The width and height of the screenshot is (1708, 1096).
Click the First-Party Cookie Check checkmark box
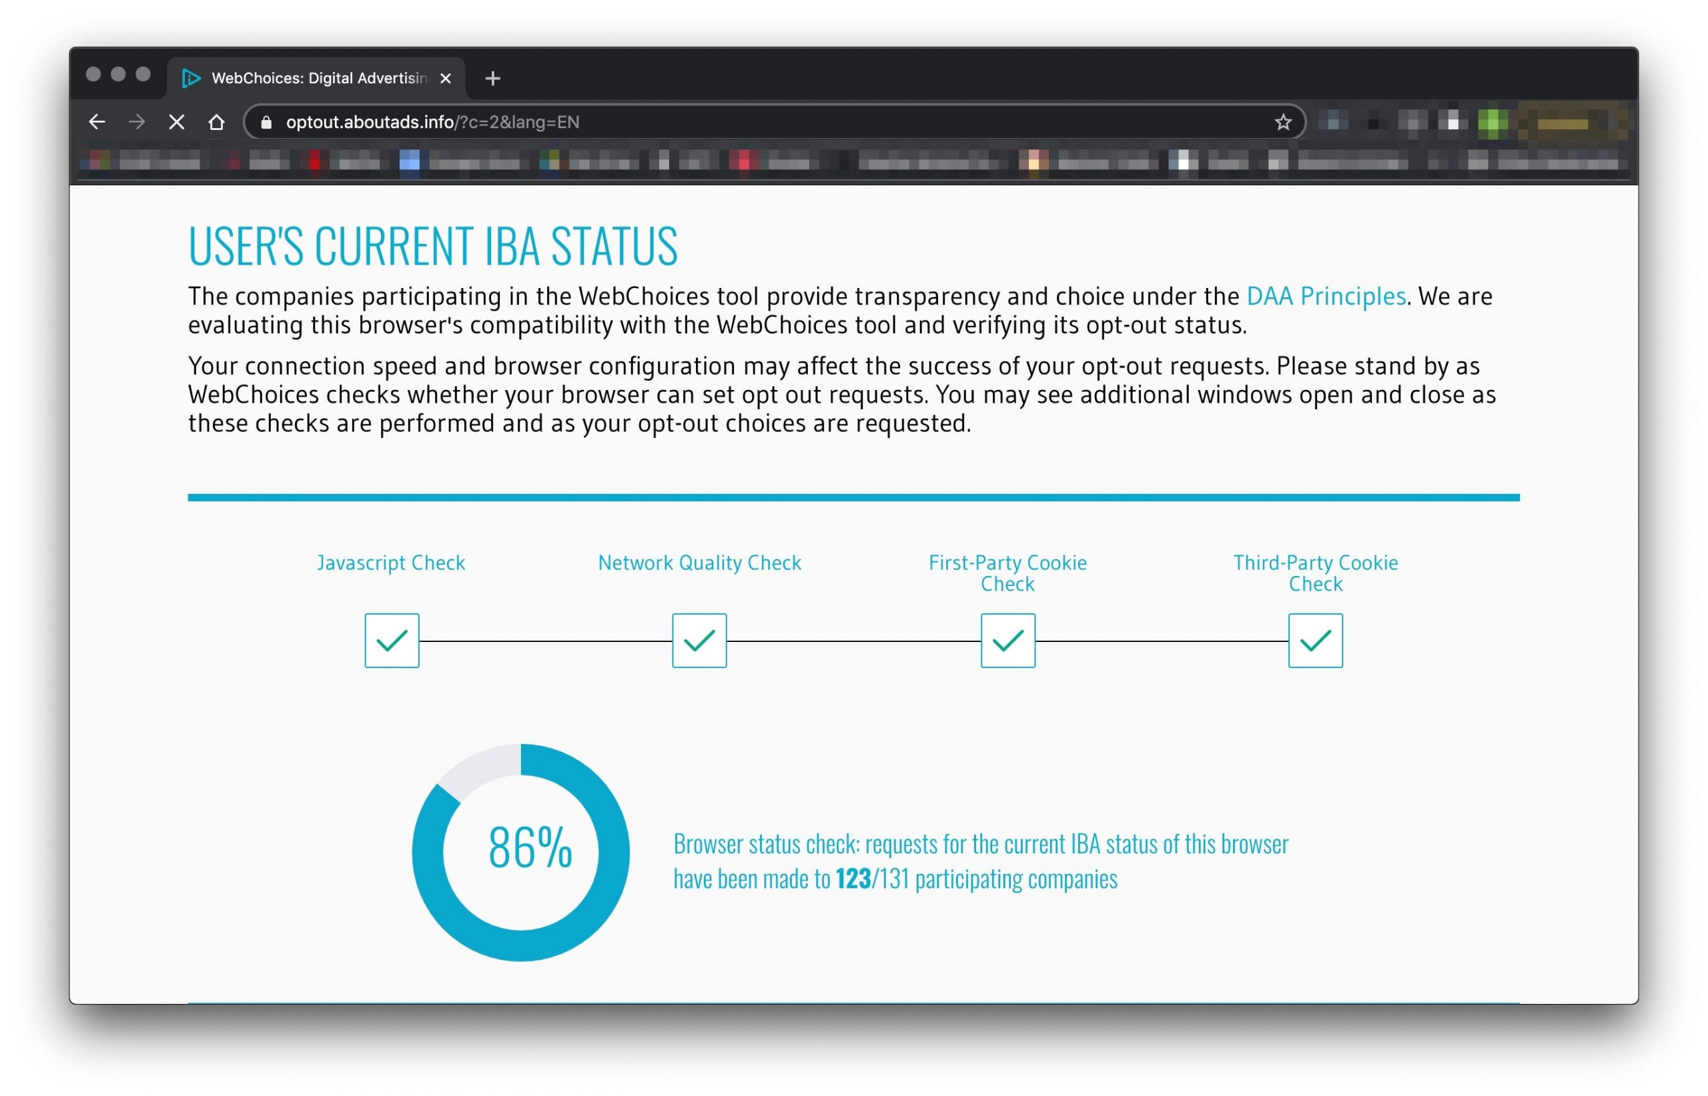tap(1008, 641)
